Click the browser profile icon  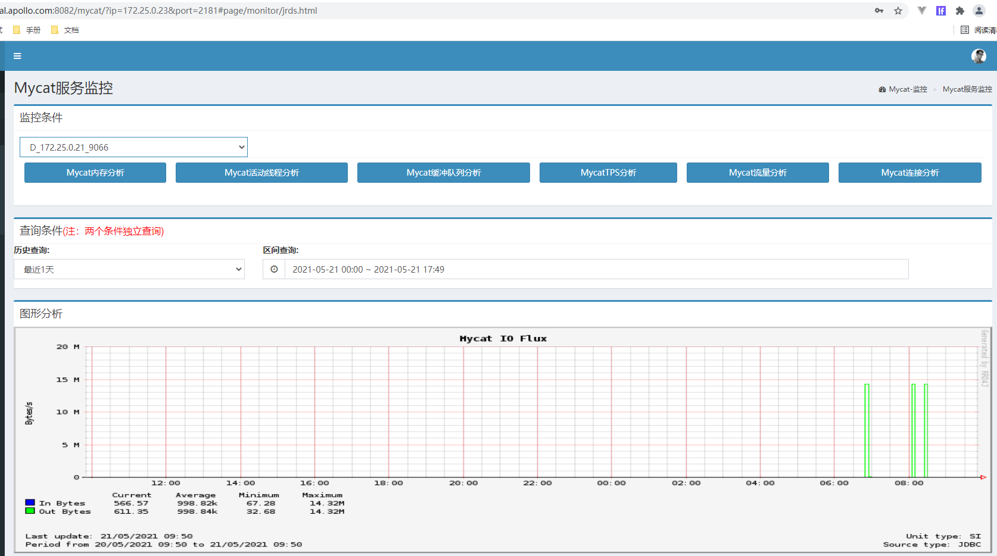coord(979,10)
